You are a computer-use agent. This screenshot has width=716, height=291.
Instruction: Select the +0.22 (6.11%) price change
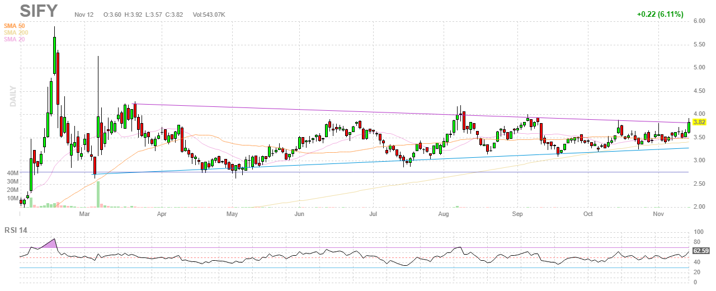coord(660,14)
